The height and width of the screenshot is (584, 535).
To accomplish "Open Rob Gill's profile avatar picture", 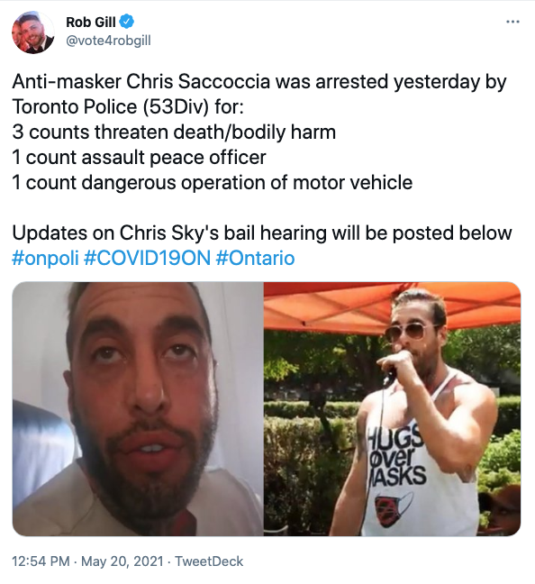I will click(33, 32).
